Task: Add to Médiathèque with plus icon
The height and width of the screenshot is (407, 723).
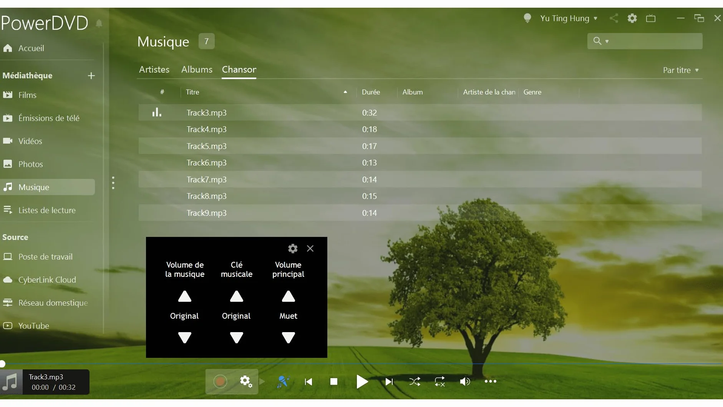Action: tap(91, 76)
